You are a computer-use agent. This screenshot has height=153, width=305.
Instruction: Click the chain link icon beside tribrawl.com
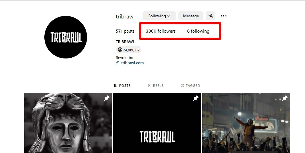[117, 63]
